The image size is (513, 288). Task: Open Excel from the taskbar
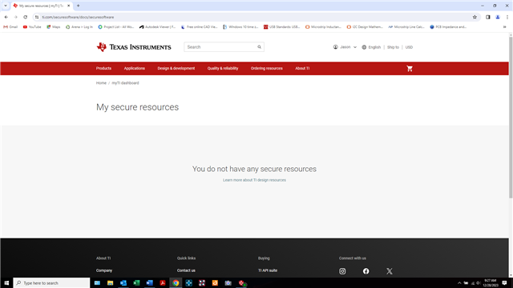click(136, 282)
